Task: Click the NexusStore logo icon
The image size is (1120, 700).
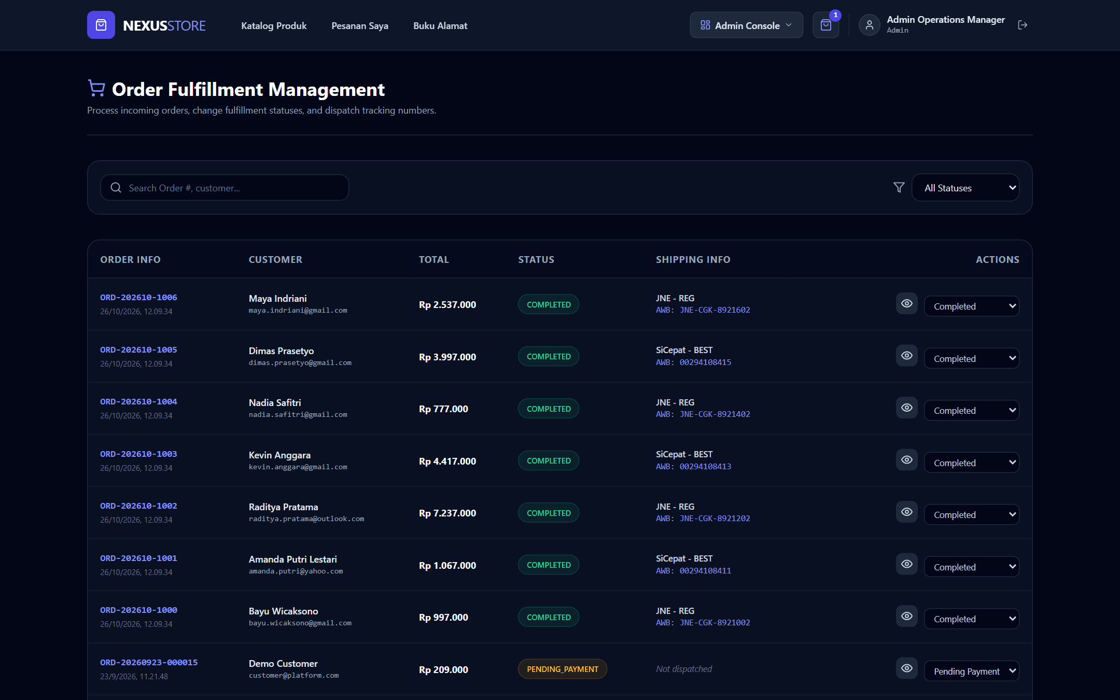Action: pyautogui.click(x=101, y=25)
